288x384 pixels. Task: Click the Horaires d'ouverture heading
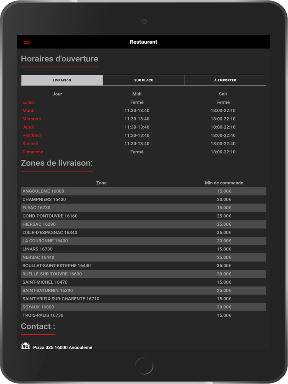[60, 59]
